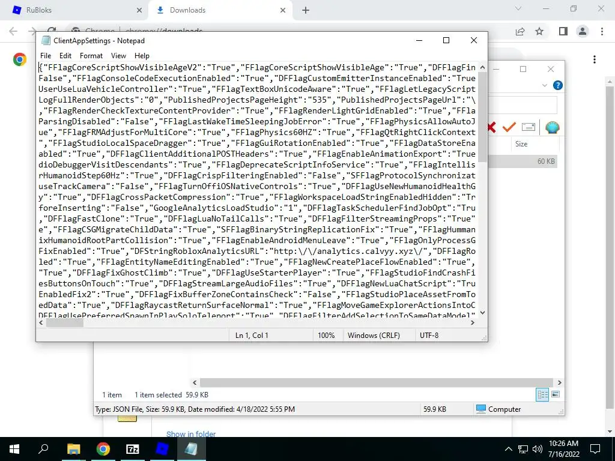The width and height of the screenshot is (615, 461).
Task: Click Notepad's vertical scrollbar thumb
Action: coord(482,118)
